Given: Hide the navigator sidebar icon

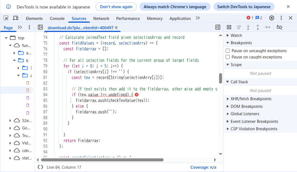Looking at the screenshot, I should [x=40, y=28].
